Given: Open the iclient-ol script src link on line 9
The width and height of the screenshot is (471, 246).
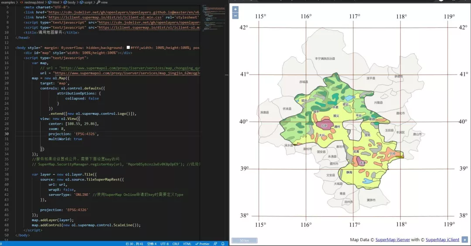Looking at the screenshot, I should pos(149,27).
